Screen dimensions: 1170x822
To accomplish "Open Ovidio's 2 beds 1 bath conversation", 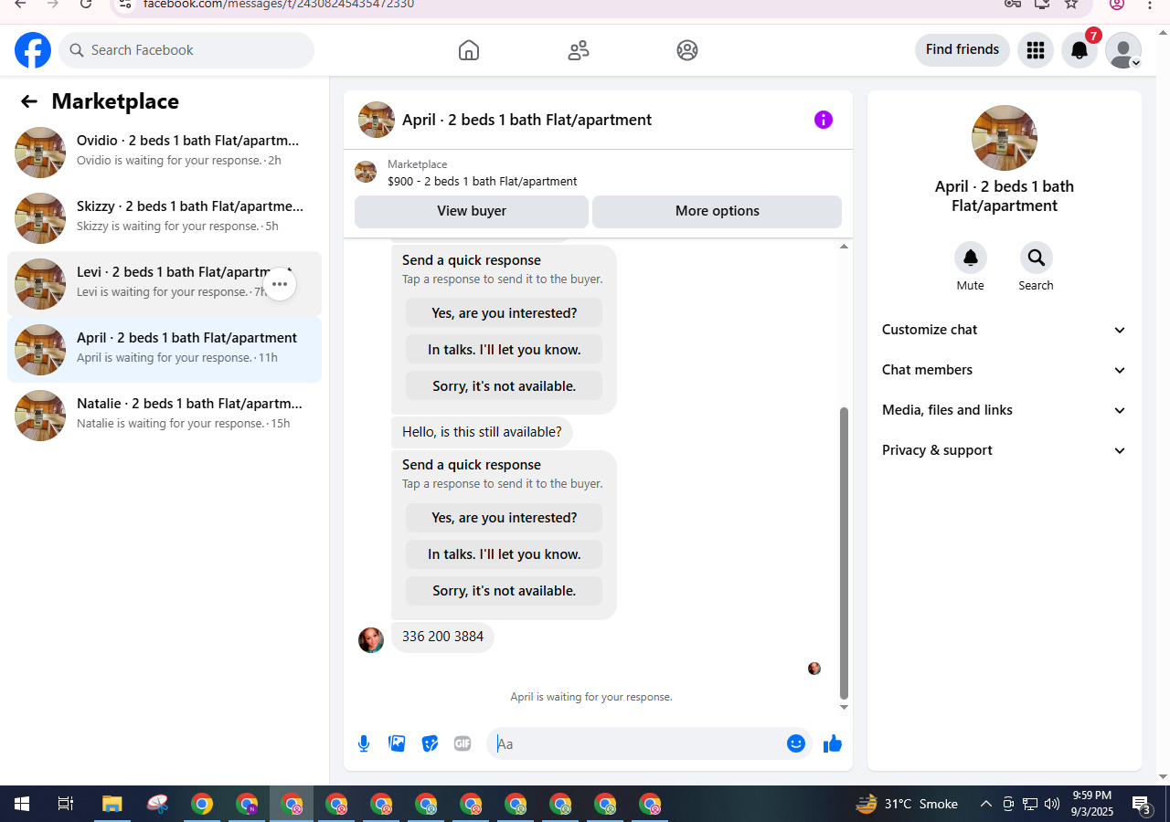I will click(165, 153).
